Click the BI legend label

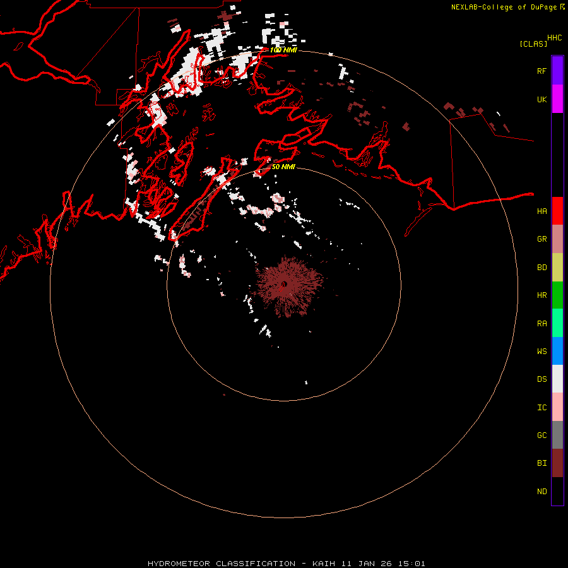pyautogui.click(x=541, y=463)
